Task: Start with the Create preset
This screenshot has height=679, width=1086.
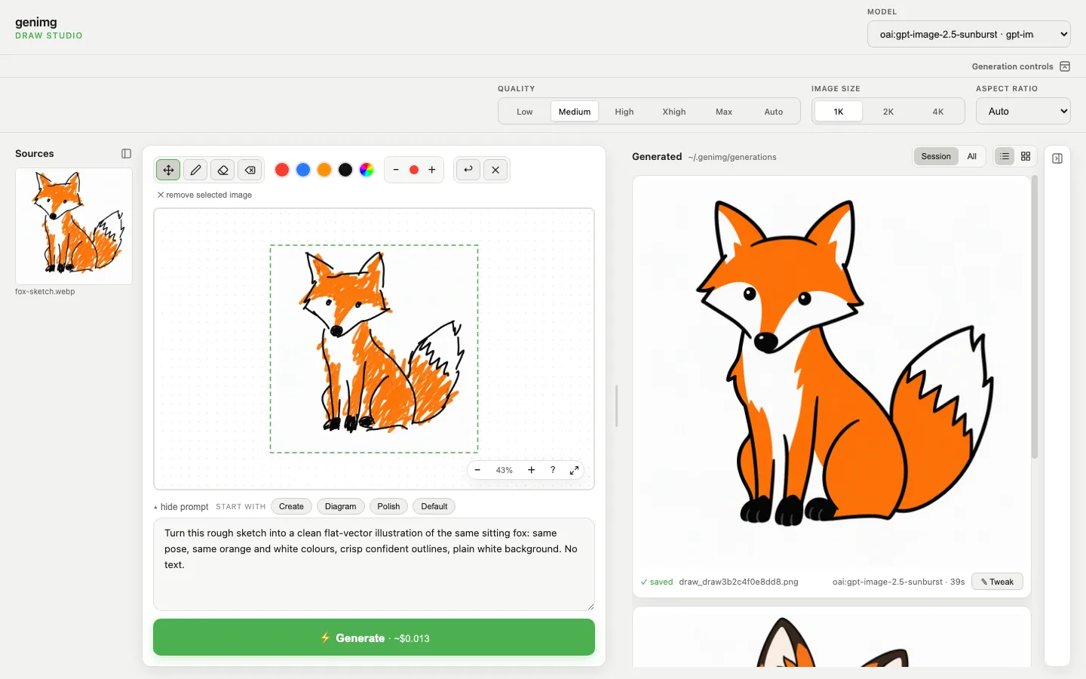Action: point(291,506)
